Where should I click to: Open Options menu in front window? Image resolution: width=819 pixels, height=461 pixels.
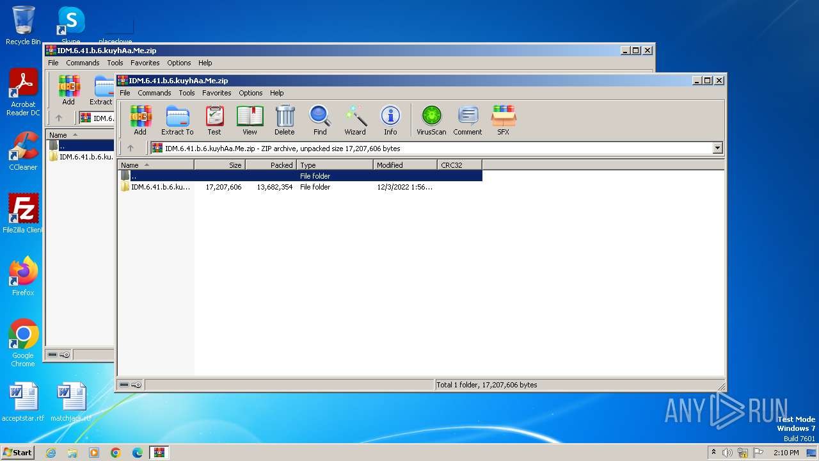(251, 93)
